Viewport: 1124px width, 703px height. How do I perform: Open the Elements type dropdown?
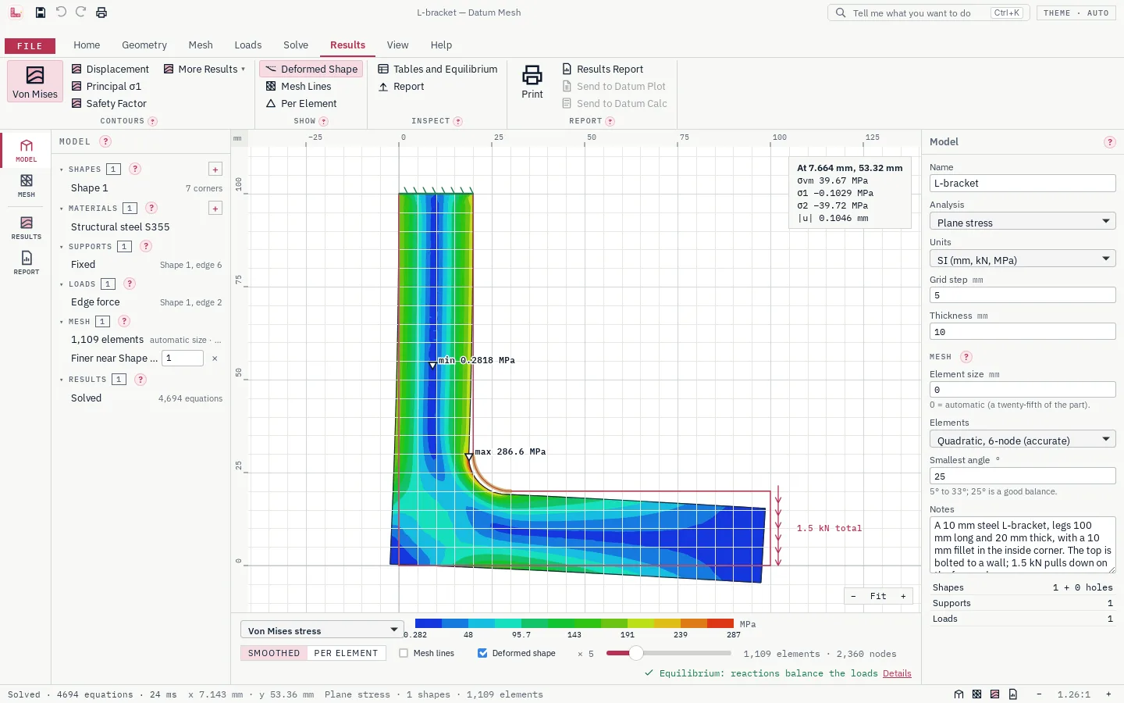pyautogui.click(x=1023, y=440)
